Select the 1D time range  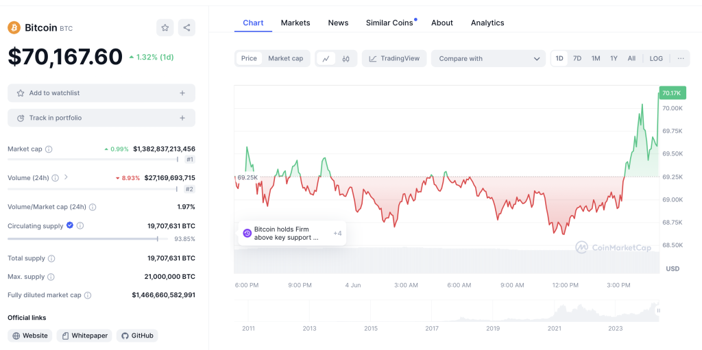point(559,59)
